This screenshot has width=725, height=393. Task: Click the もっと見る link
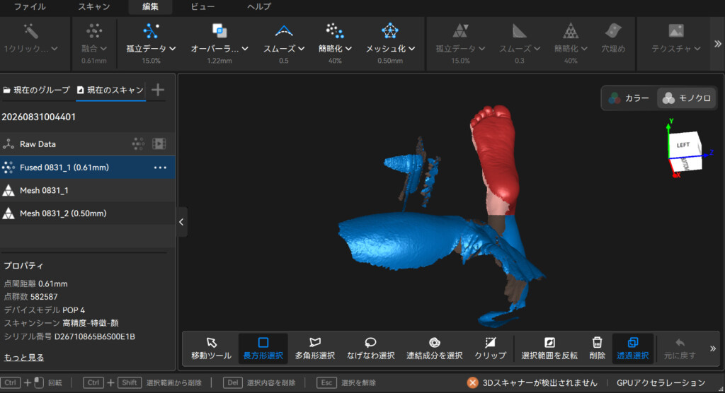click(x=24, y=358)
